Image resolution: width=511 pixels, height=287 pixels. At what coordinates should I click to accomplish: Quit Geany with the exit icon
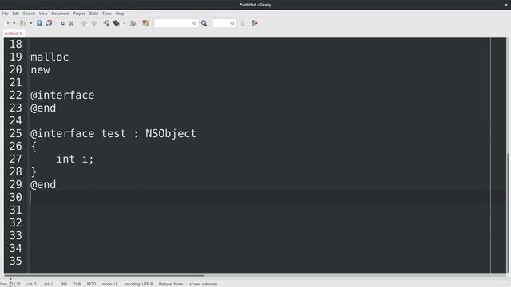(255, 23)
